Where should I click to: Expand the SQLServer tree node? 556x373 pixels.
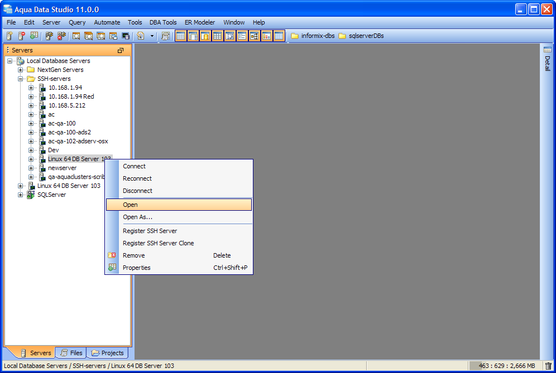[20, 195]
